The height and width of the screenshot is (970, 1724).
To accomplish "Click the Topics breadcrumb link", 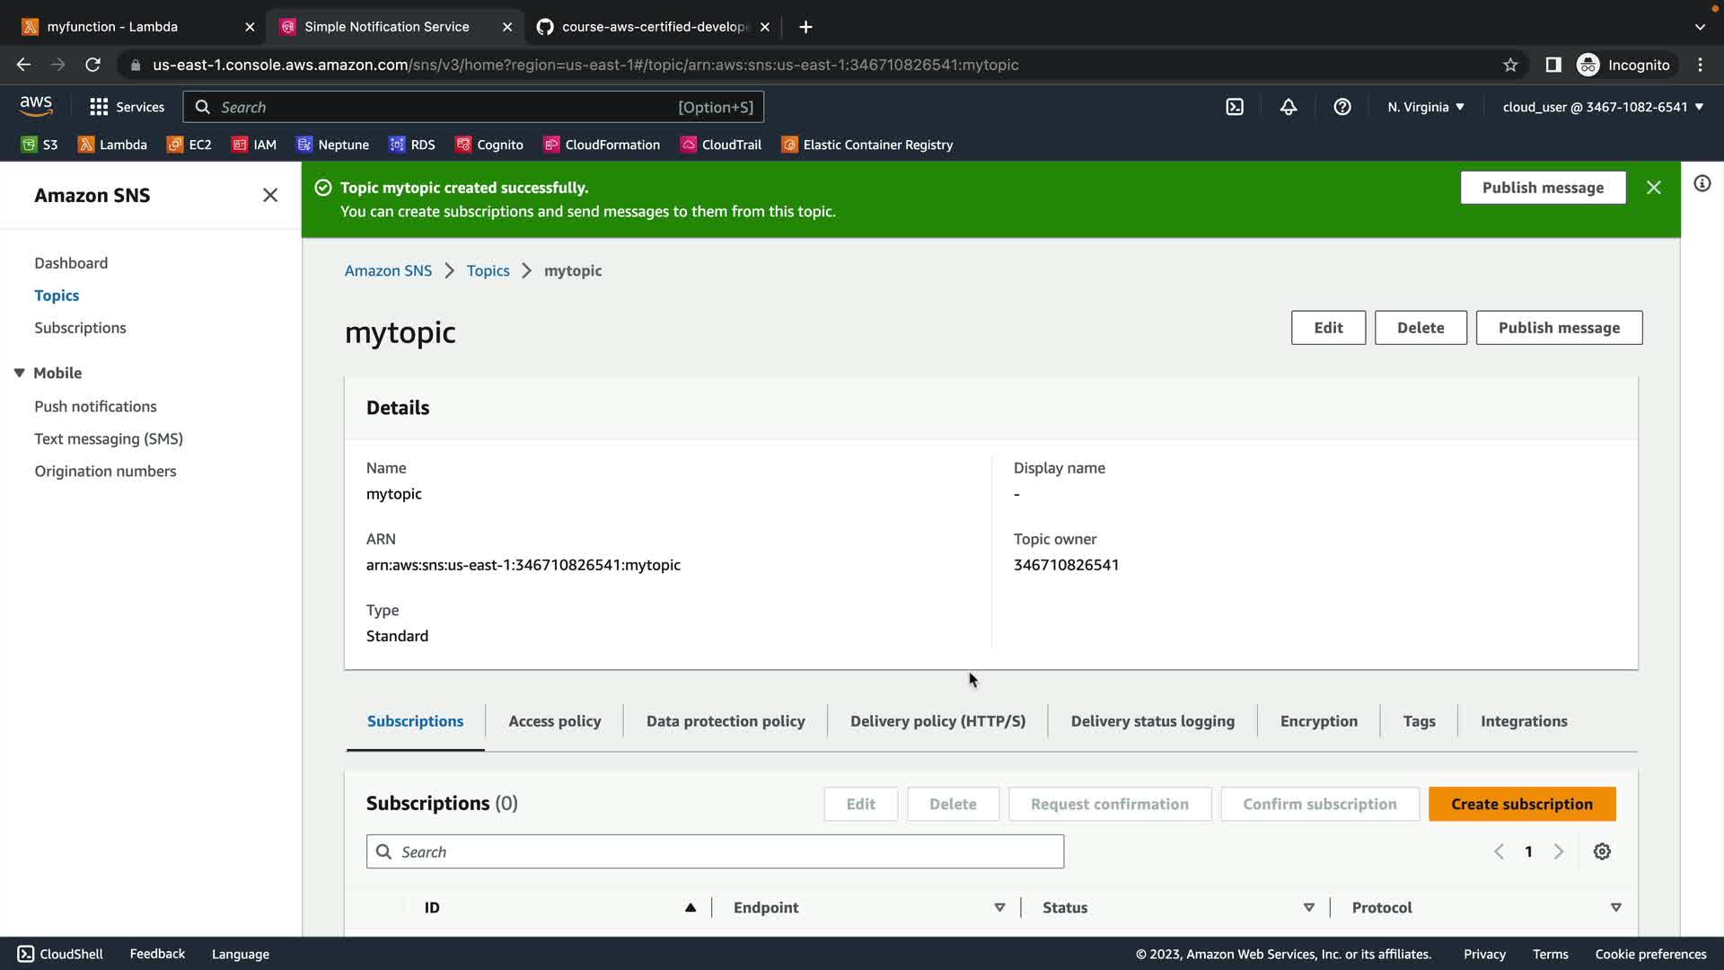I will [488, 270].
